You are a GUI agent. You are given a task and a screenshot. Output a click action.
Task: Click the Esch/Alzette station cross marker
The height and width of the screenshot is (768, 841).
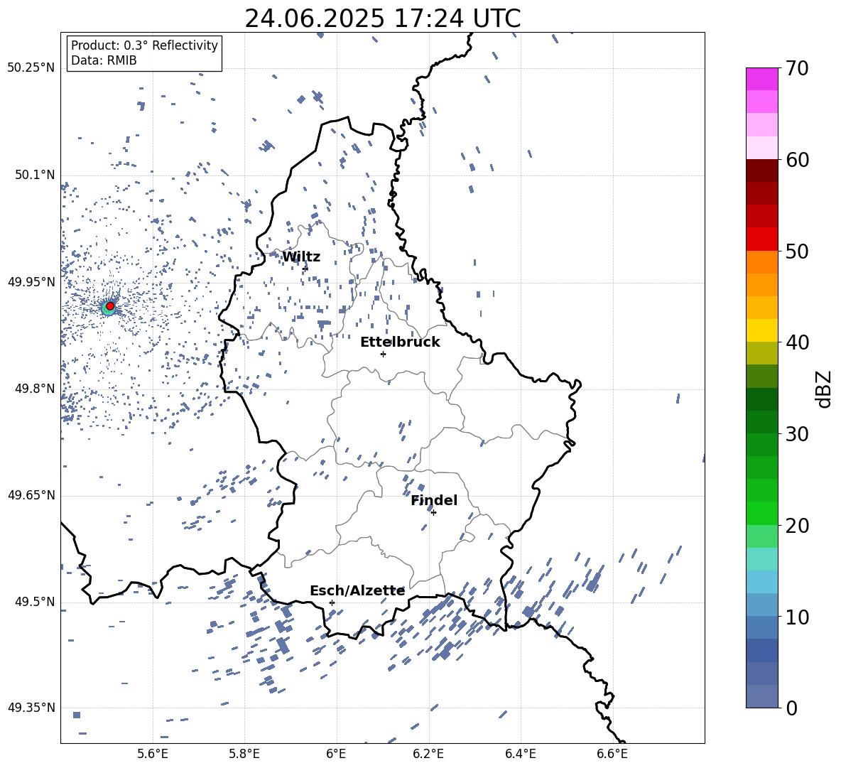(x=332, y=602)
